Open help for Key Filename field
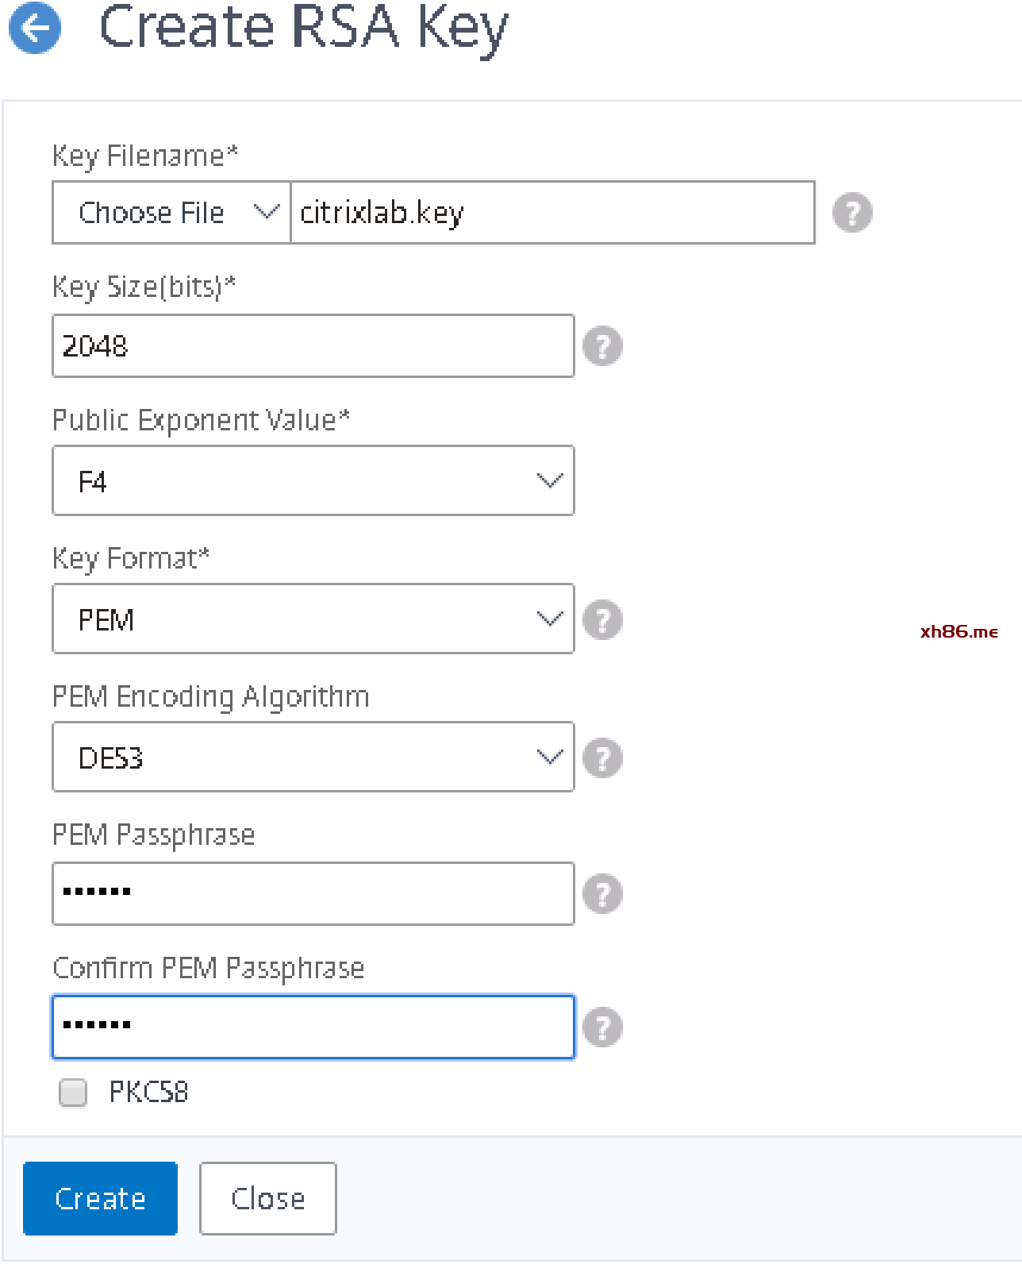This screenshot has width=1022, height=1276. (x=852, y=213)
